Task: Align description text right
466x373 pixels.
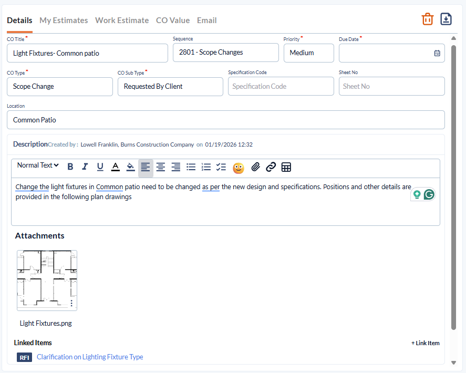Action: pyautogui.click(x=176, y=167)
